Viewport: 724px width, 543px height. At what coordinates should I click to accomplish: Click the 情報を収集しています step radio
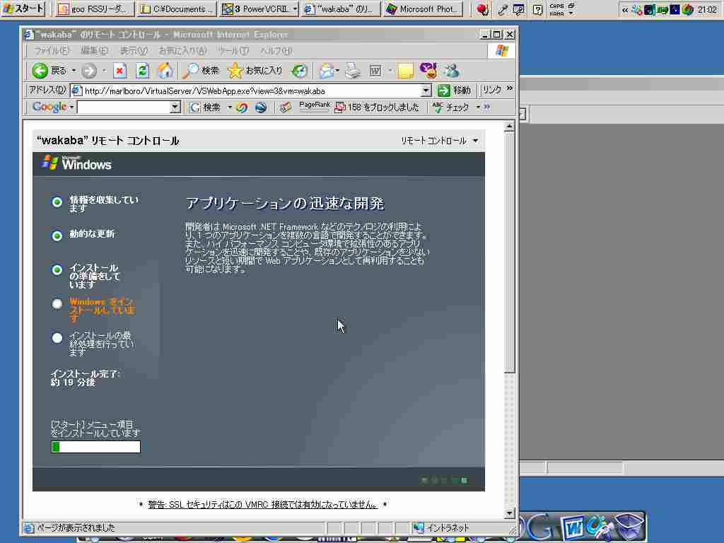(x=57, y=202)
